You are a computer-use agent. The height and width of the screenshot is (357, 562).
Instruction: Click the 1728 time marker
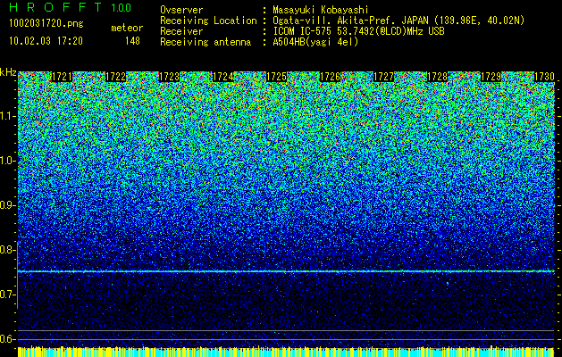pyautogui.click(x=437, y=77)
